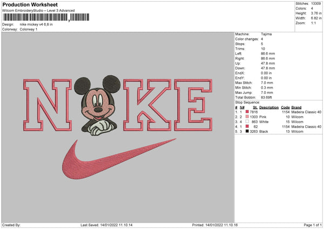Click the Min Stitch value '0.3 mm'
The image size is (324, 229).
(267, 87)
